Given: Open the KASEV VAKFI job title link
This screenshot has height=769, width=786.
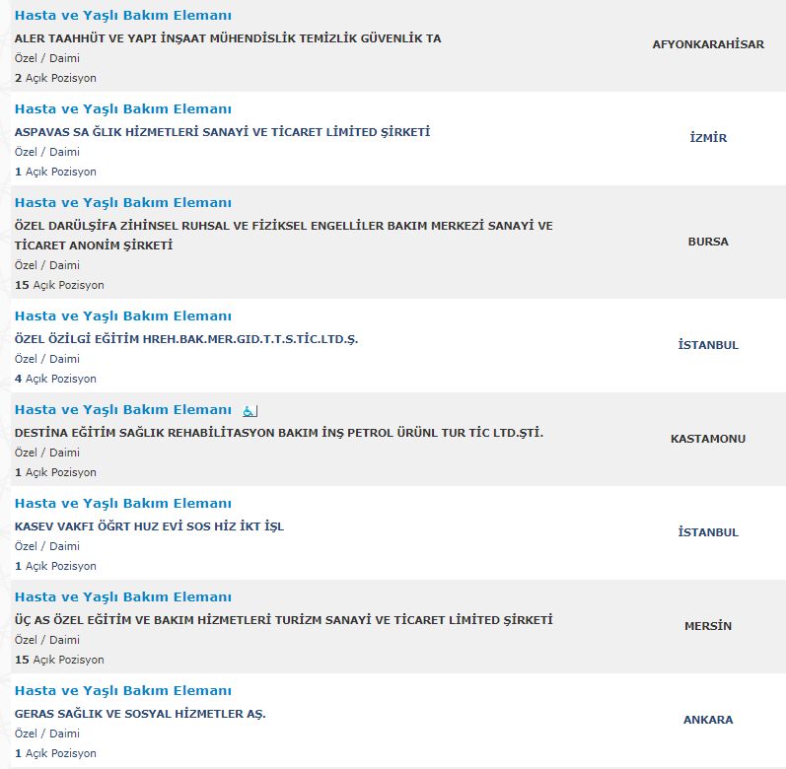Looking at the screenshot, I should [123, 504].
